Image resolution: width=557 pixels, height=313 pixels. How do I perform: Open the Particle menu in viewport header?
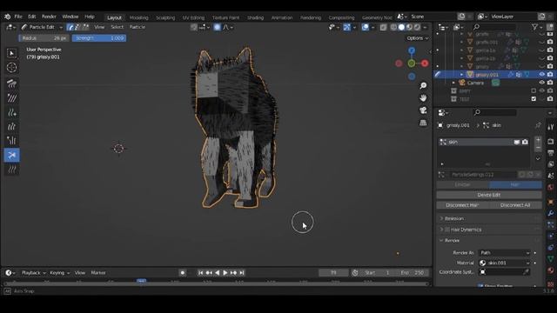138,27
